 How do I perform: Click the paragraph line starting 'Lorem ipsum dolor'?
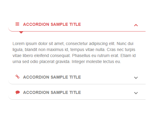pyautogui.click(x=73, y=44)
